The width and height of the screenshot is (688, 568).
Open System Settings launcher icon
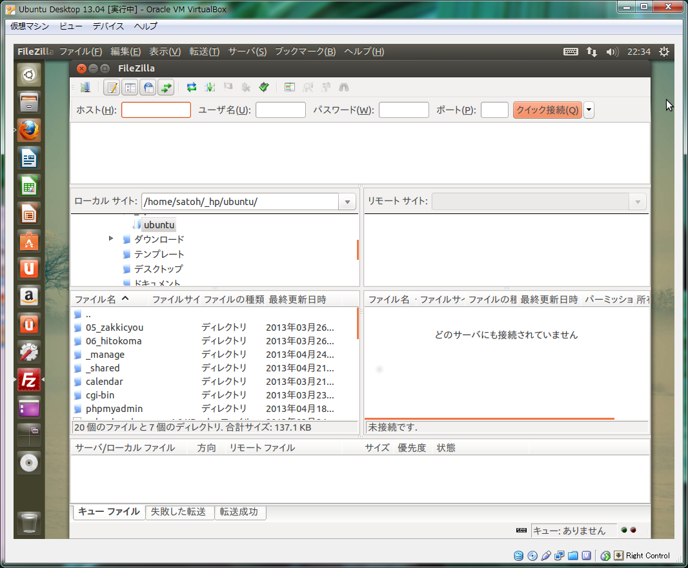(29, 352)
